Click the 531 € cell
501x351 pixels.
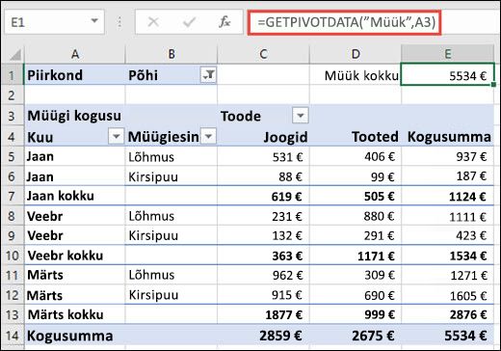(x=263, y=157)
